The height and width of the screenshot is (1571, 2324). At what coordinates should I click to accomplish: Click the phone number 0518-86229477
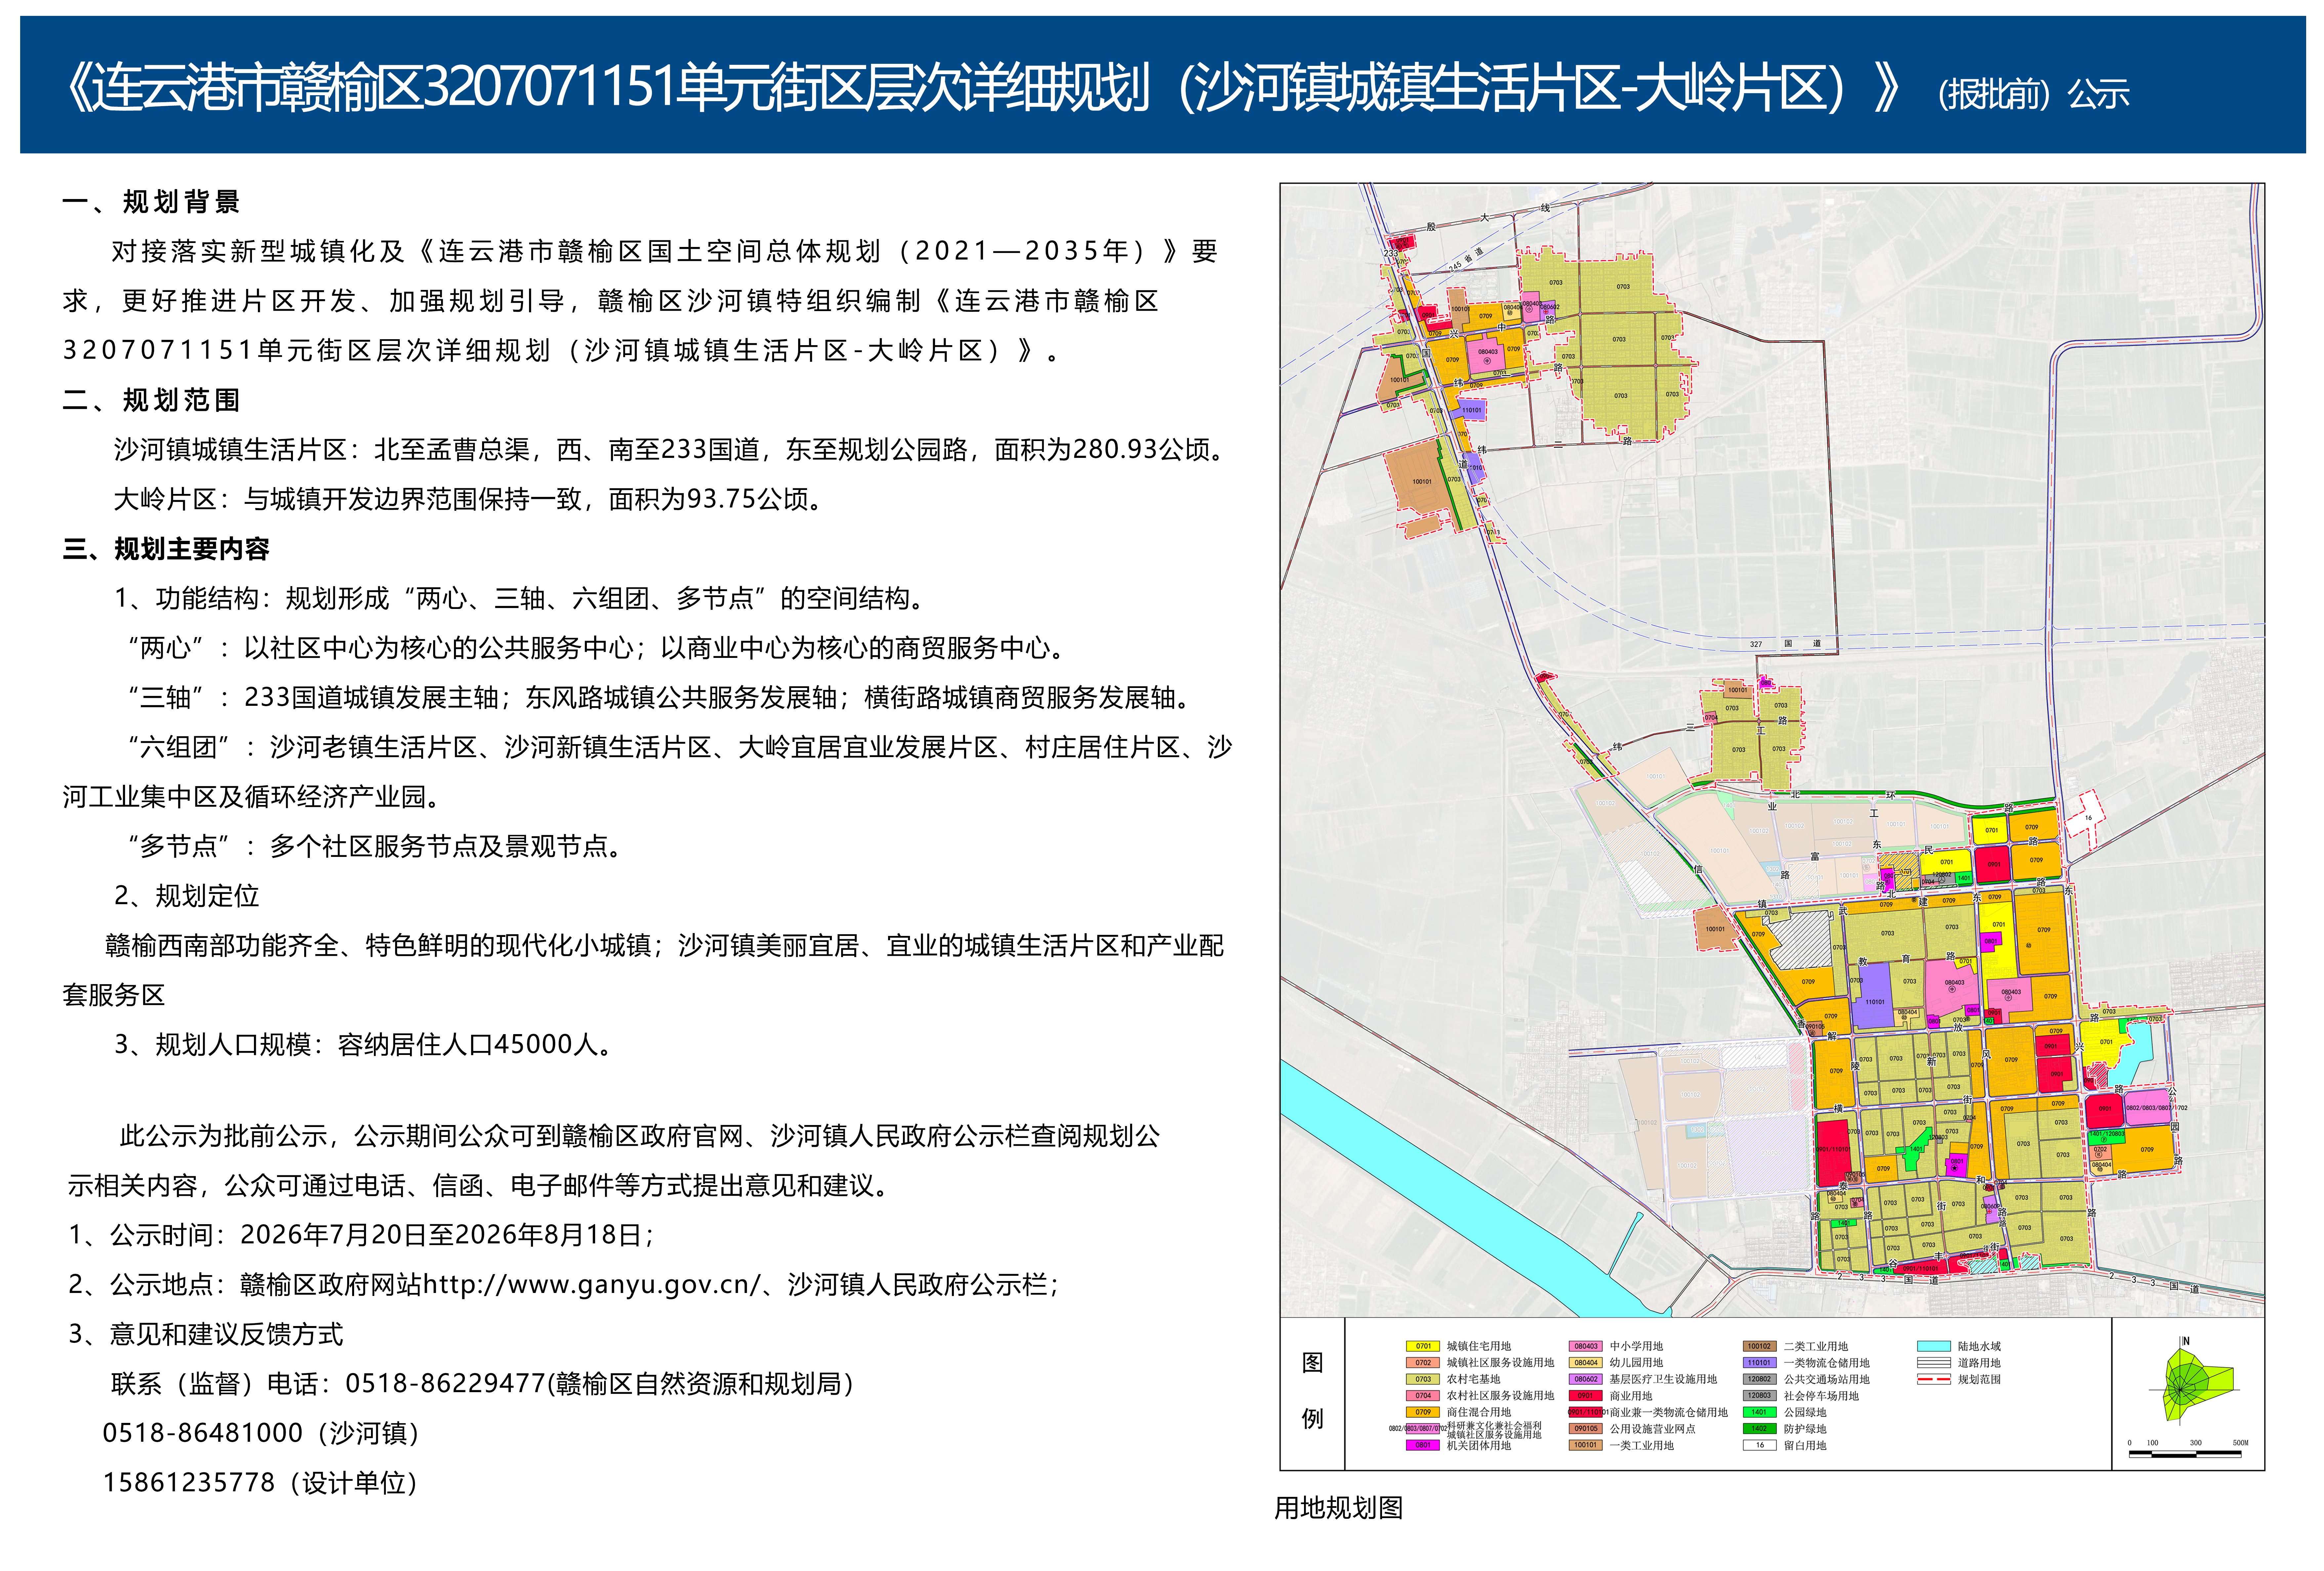[445, 1384]
